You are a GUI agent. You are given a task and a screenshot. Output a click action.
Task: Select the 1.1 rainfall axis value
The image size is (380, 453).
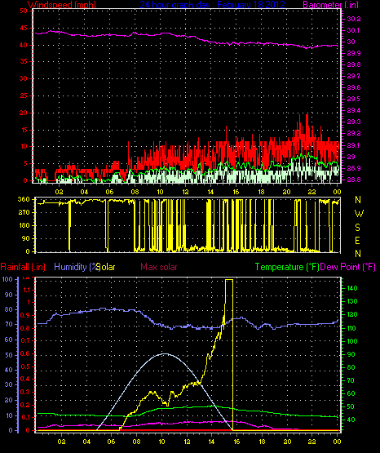tap(26, 290)
